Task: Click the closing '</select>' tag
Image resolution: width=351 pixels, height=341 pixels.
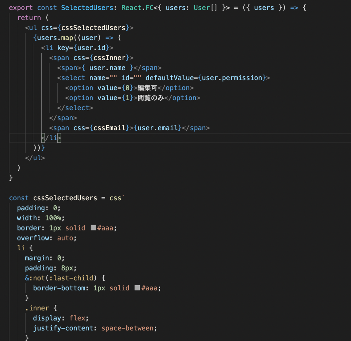Action: coord(75,108)
